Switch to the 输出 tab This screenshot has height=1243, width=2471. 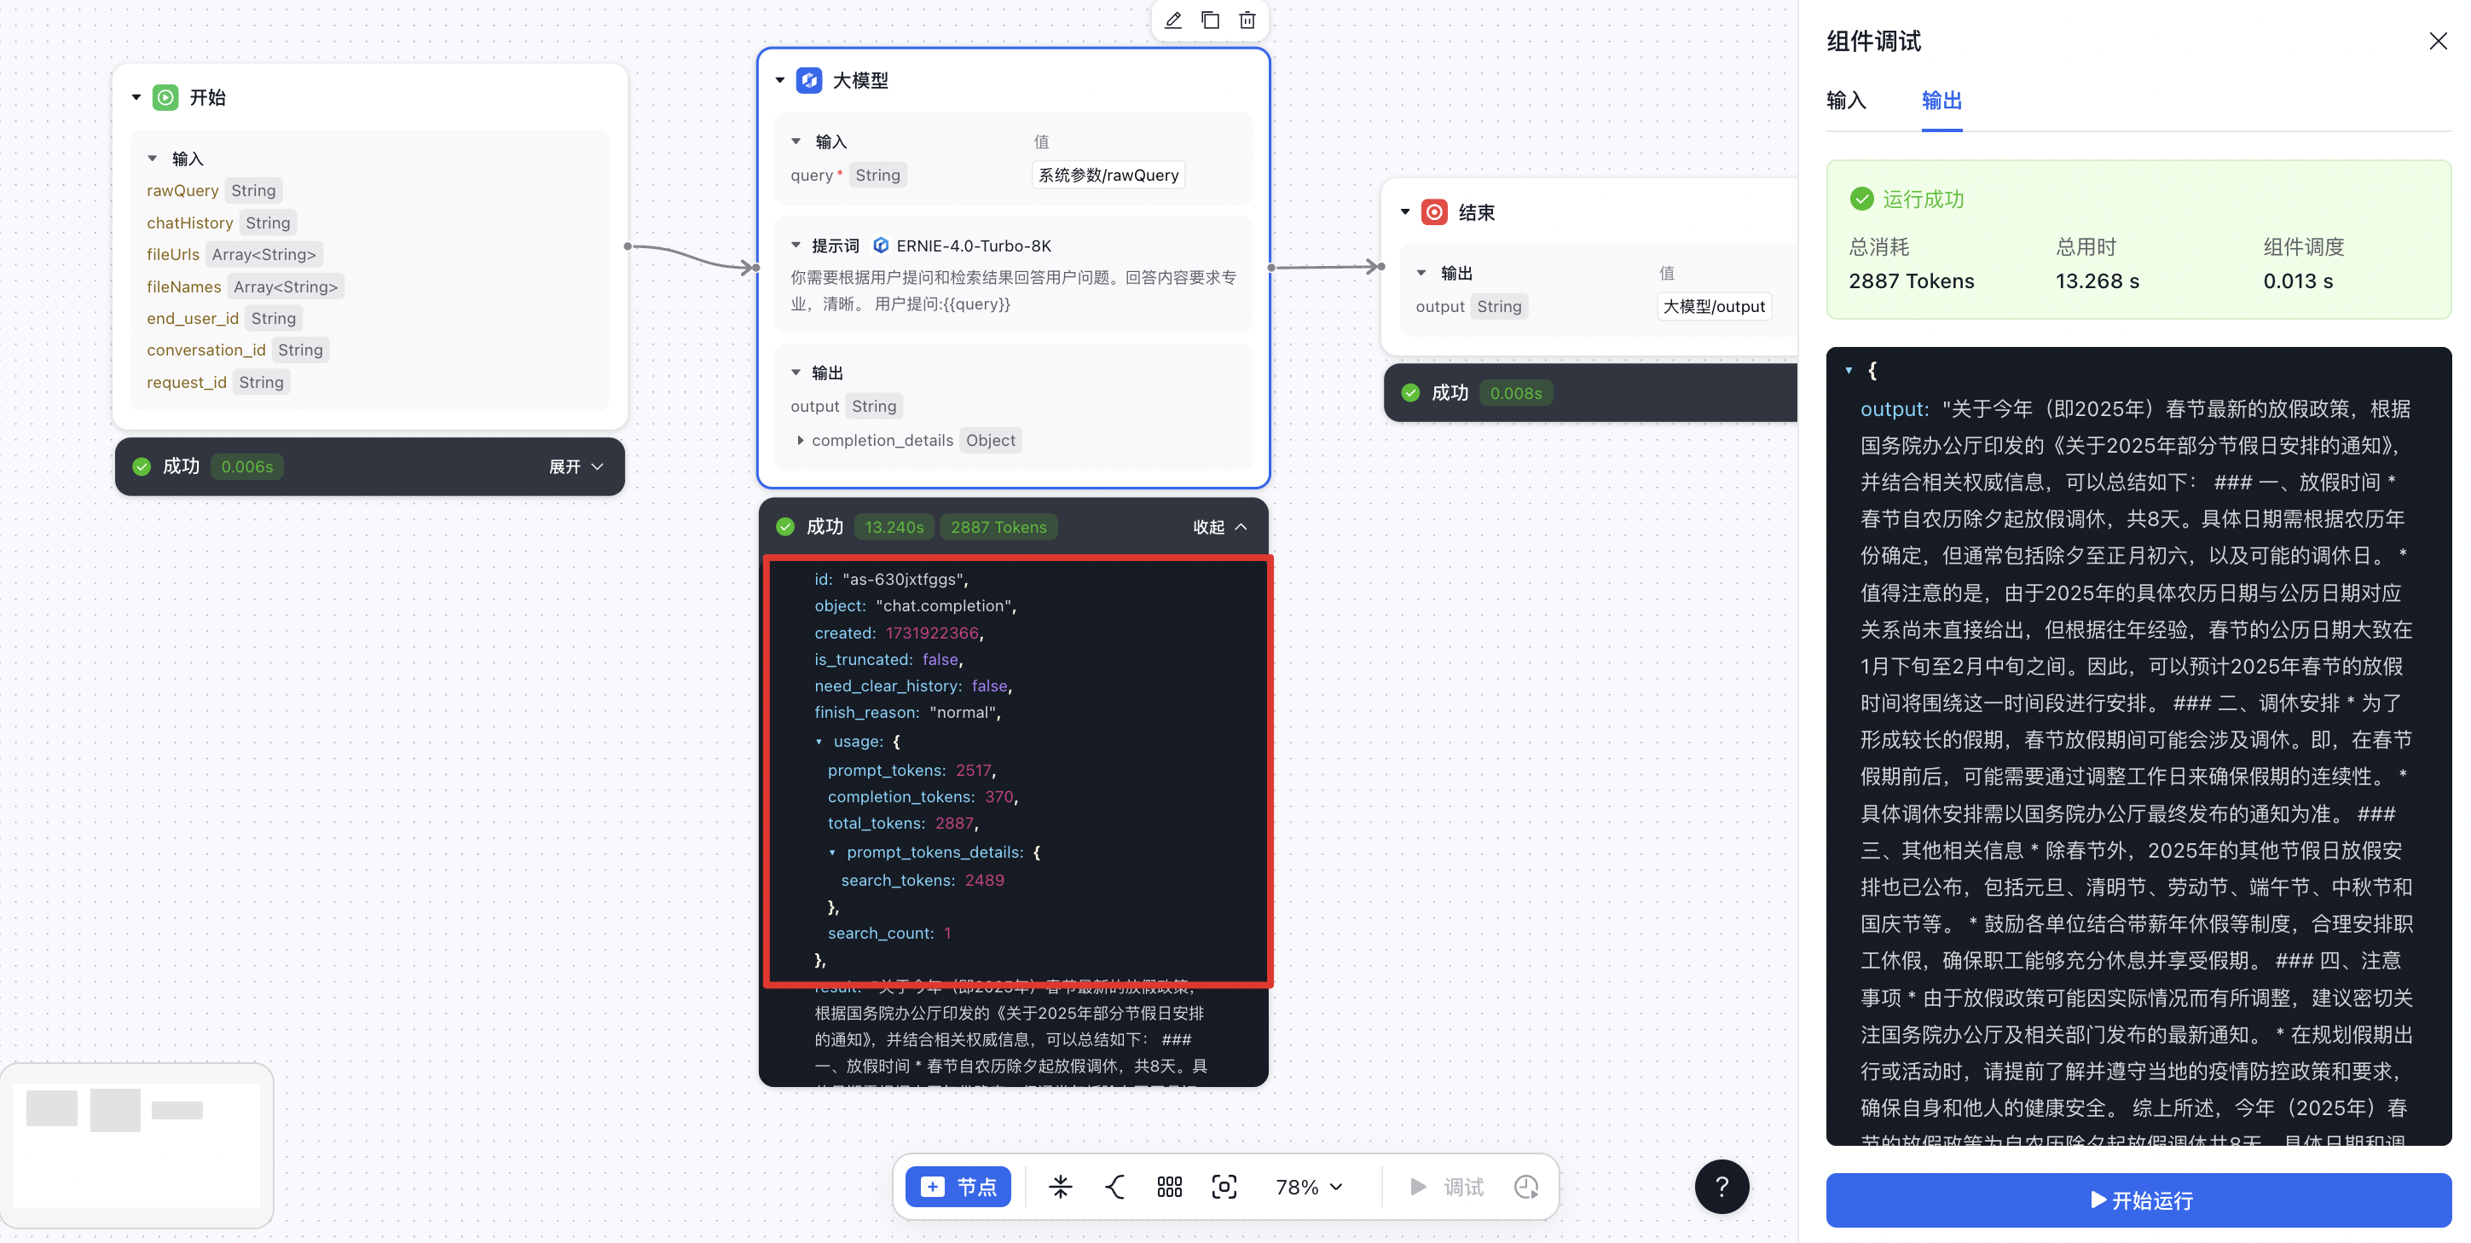point(1941,101)
